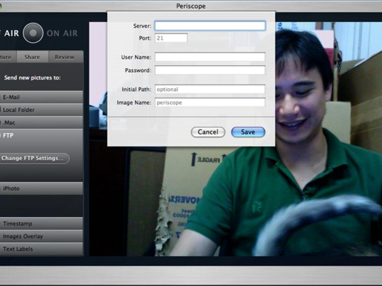Click the Image Name field
This screenshot has height=286, width=382.
(210, 102)
